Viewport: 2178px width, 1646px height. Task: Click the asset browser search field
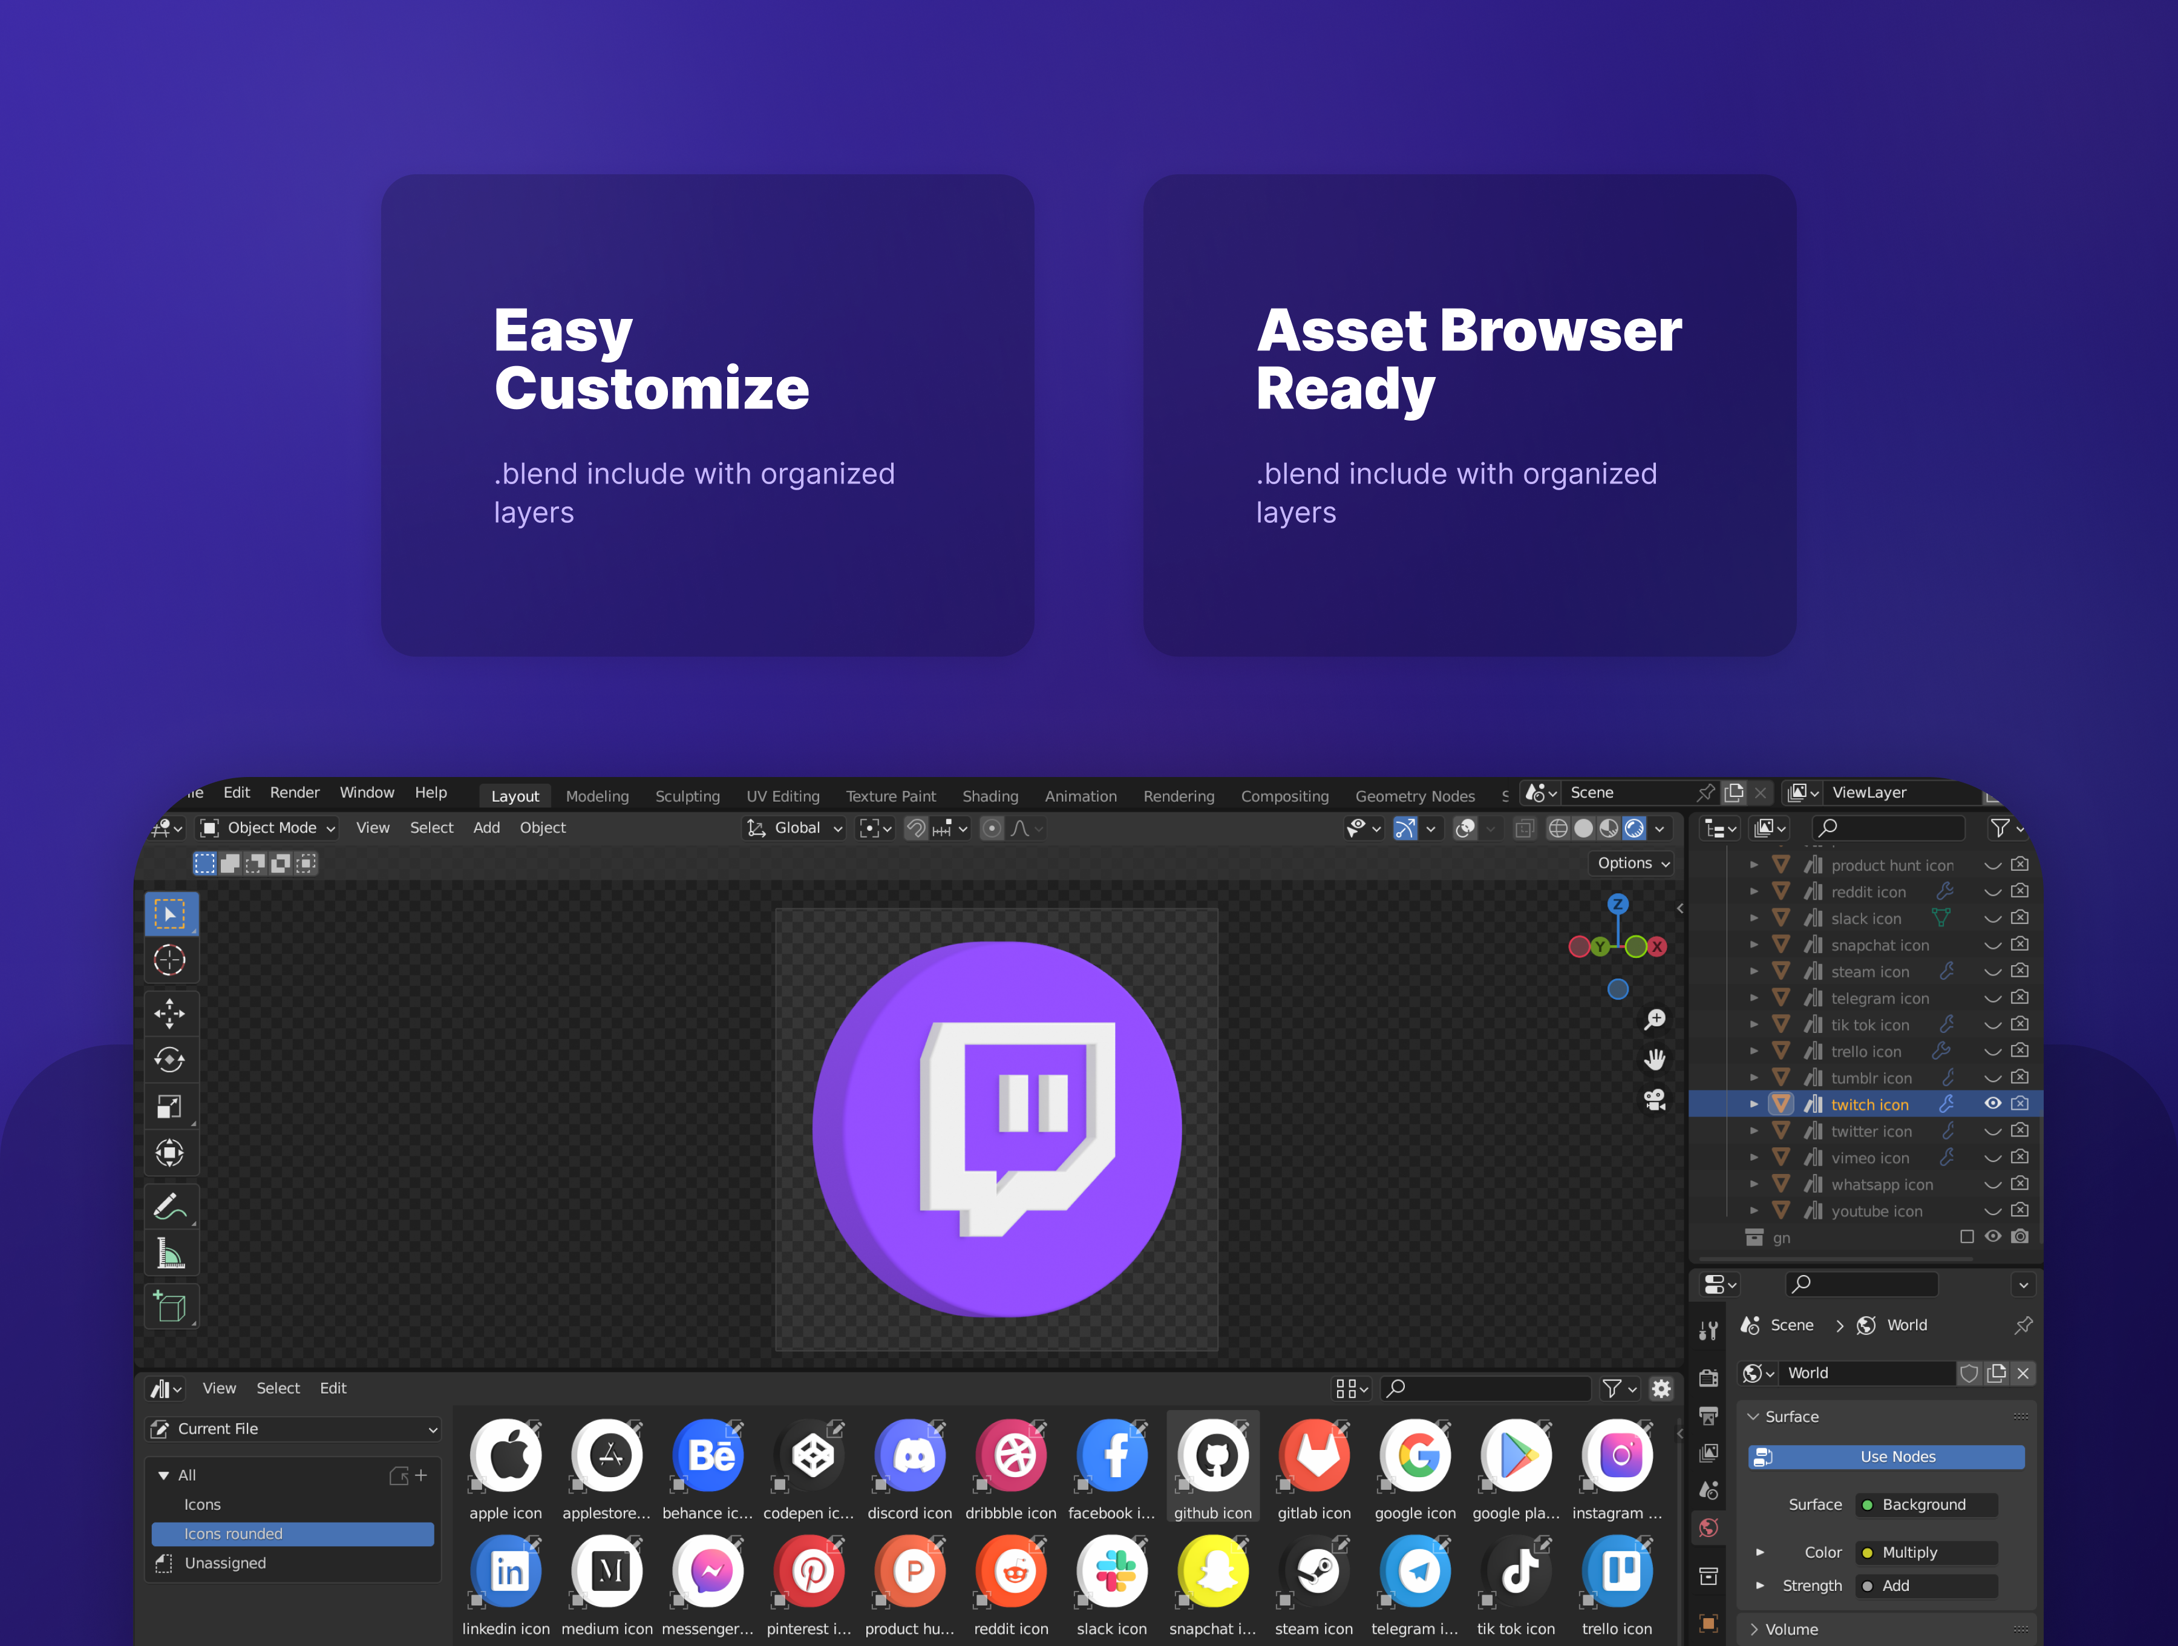(x=1486, y=1388)
